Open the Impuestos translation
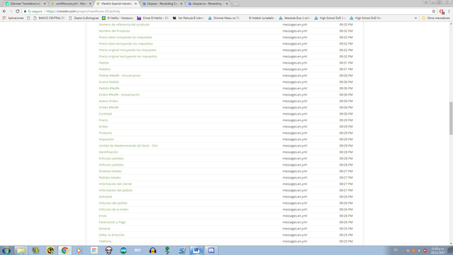Viewport: 453px width, 255px height. point(106,139)
